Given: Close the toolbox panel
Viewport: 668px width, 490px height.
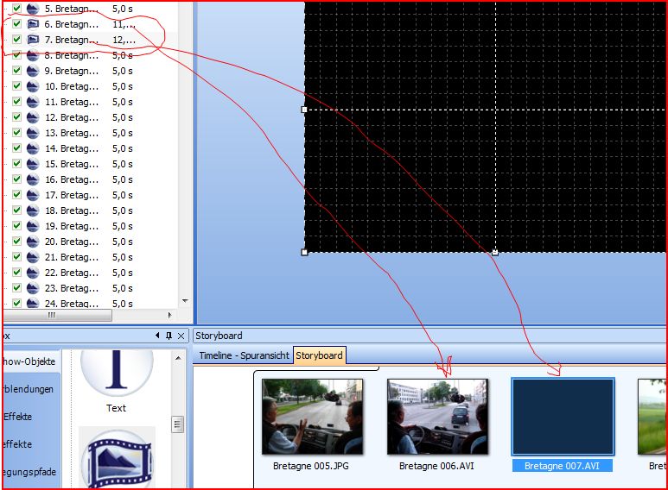Looking at the screenshot, I should [181, 336].
